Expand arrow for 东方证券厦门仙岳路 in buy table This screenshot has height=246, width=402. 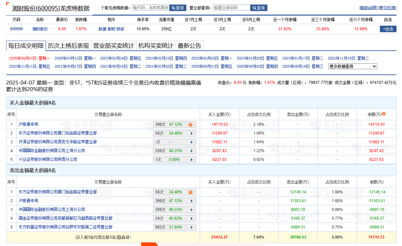tap(192, 134)
